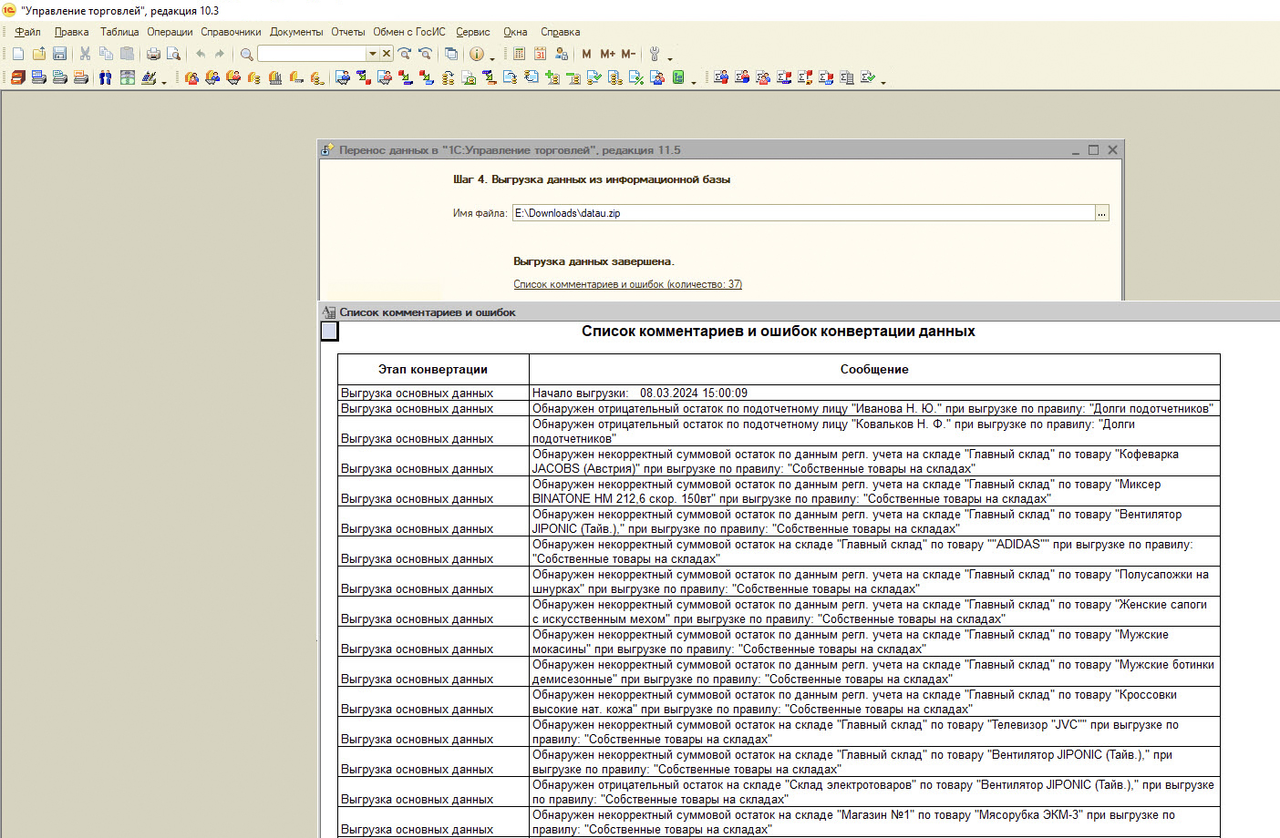Select the message about 'Полусапожки на шнурках'

tap(874, 581)
